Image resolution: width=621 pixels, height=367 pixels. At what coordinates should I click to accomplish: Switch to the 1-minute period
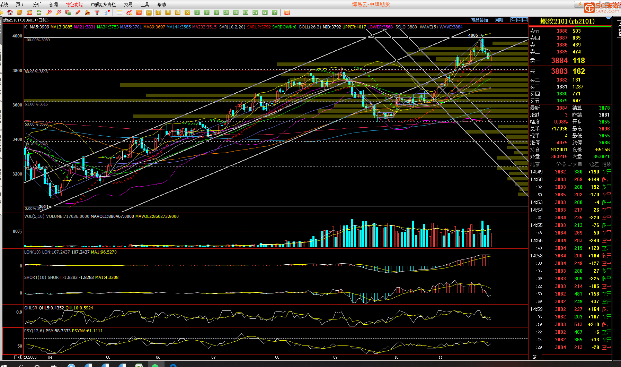(x=197, y=12)
